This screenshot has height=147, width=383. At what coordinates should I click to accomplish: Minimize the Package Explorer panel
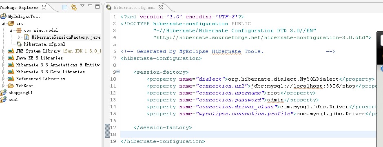coord(90,5)
